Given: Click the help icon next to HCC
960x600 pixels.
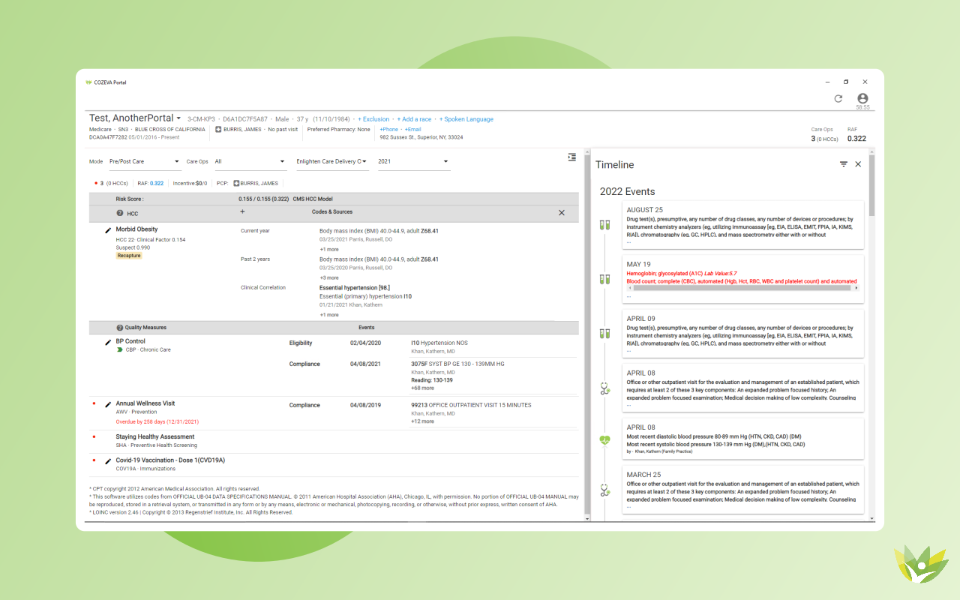Looking at the screenshot, I should (x=120, y=213).
